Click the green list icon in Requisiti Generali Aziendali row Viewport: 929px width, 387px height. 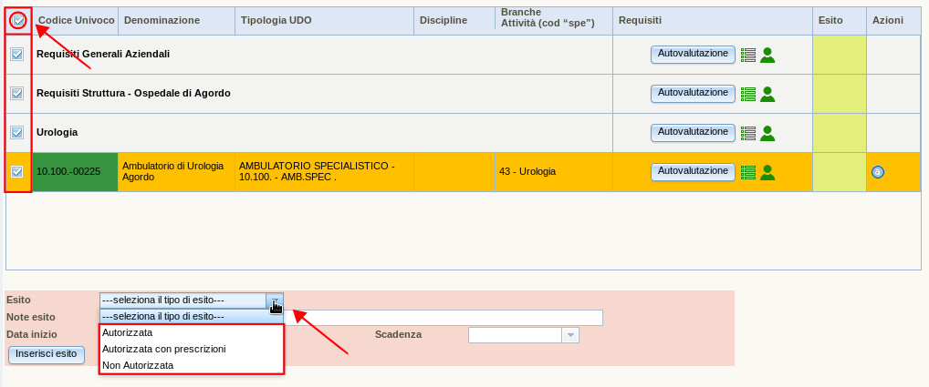748,55
